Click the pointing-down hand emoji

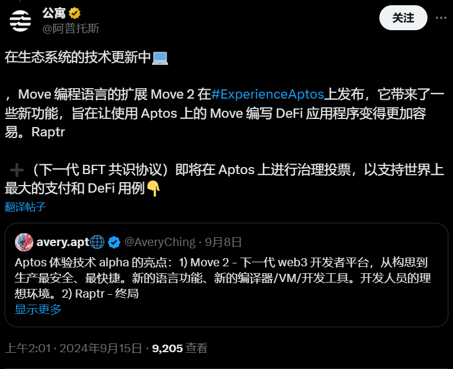153,189
